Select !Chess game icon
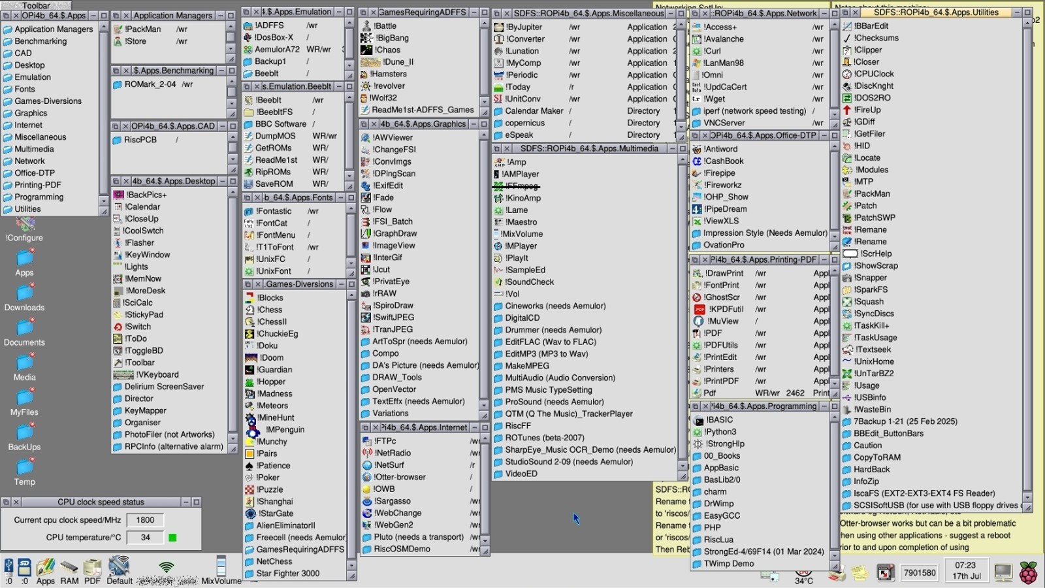Viewport: 1045px width, 588px height. point(263,310)
